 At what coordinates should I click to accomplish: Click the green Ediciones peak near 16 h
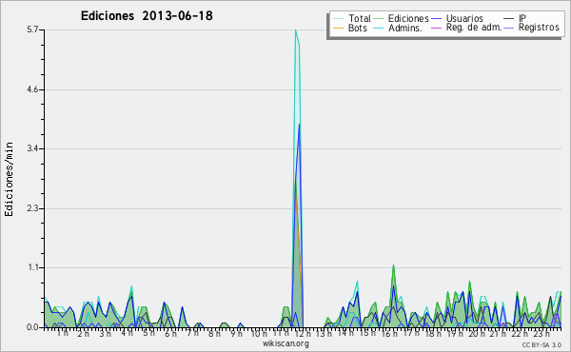(393, 265)
